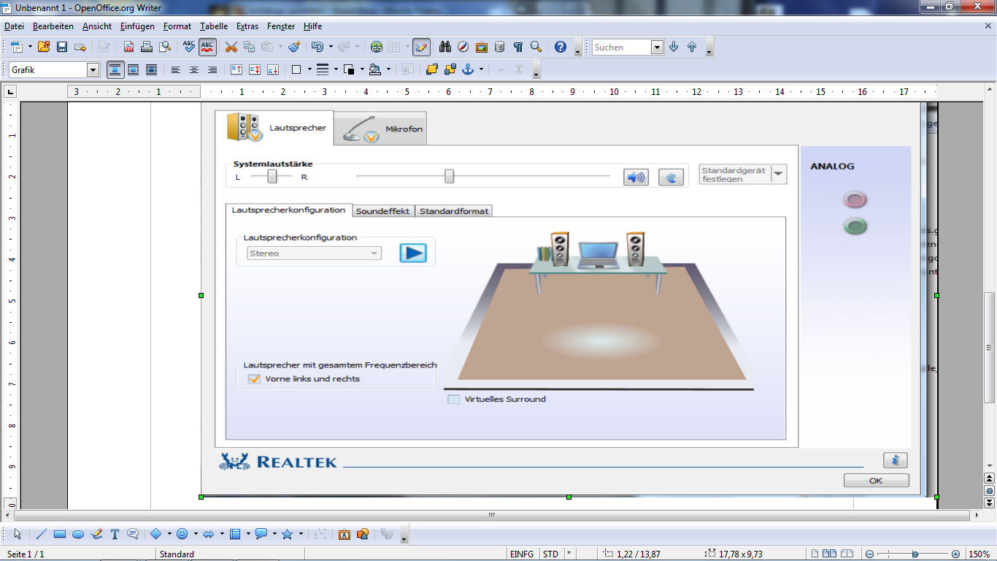The width and height of the screenshot is (997, 561).
Task: Select the Line drawing tool
Action: pos(42,534)
